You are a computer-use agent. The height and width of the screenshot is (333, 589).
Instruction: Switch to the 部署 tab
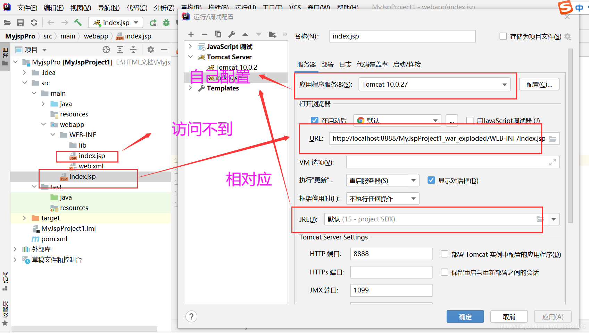point(327,64)
